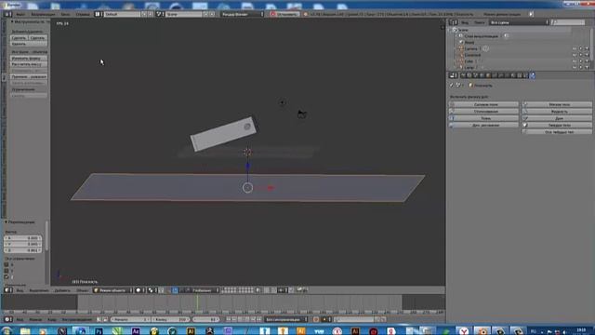Open the taskbar file explorer folder
The image size is (595, 335).
(25, 331)
